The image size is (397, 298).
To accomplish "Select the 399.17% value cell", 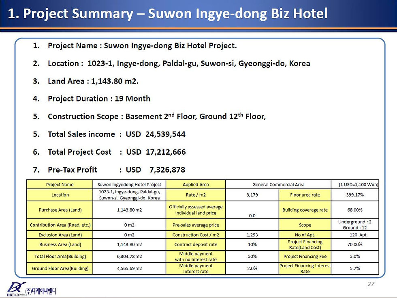I will point(355,195).
